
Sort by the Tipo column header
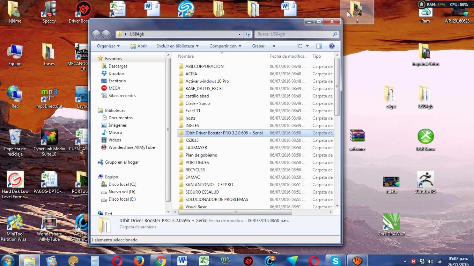(x=322, y=56)
